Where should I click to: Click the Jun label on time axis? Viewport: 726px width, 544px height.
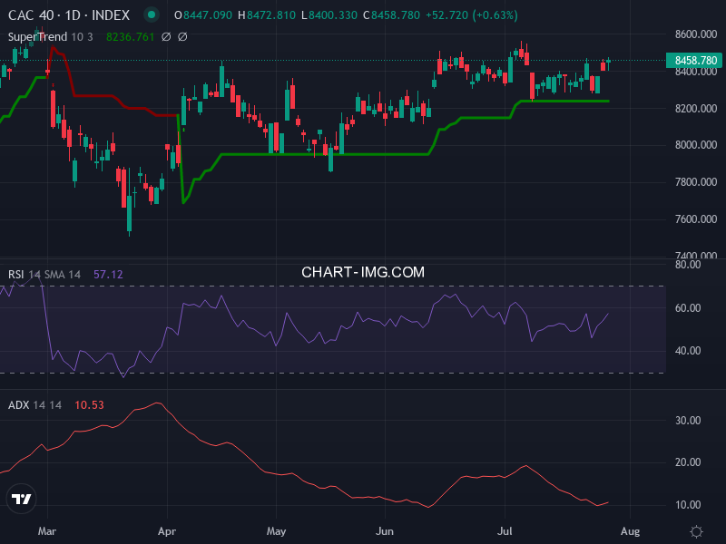pyautogui.click(x=385, y=531)
